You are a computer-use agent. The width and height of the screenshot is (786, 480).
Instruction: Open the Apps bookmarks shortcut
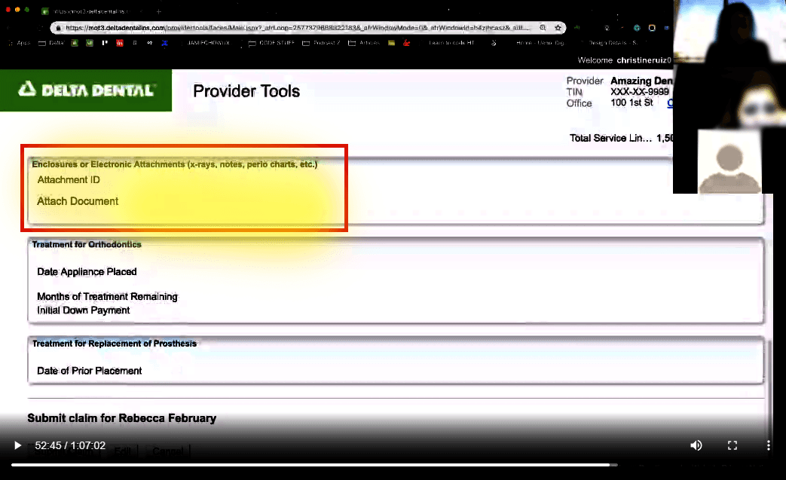click(x=20, y=43)
